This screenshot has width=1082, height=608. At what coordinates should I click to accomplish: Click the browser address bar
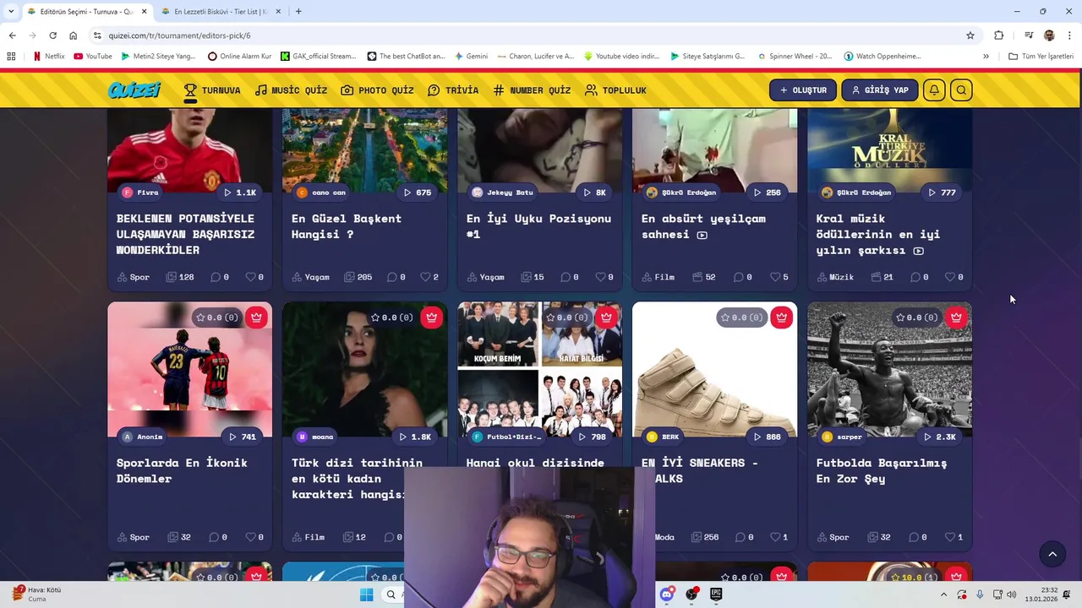533,35
